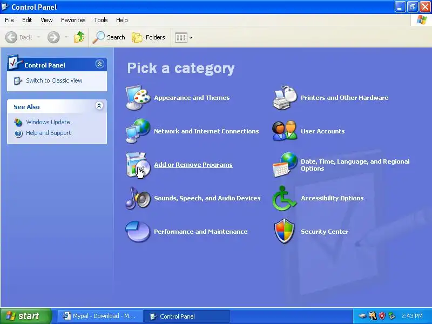Click Sounds, Speech, and Audio Devices text

(207, 198)
